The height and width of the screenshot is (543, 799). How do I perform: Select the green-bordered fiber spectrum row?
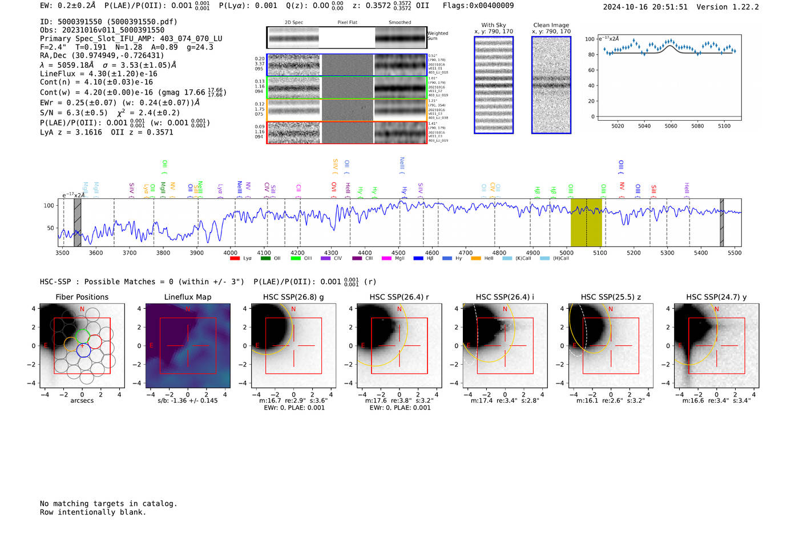pyautogui.click(x=346, y=88)
